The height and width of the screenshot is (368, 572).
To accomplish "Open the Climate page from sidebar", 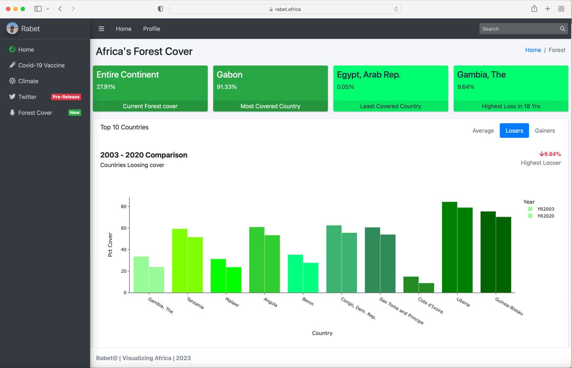I will (28, 81).
